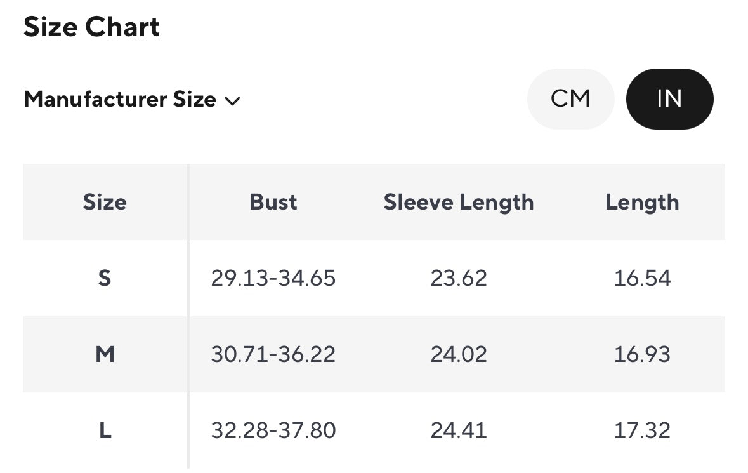
Task: Click the bust value 32.28-37.80
Action: 273,430
